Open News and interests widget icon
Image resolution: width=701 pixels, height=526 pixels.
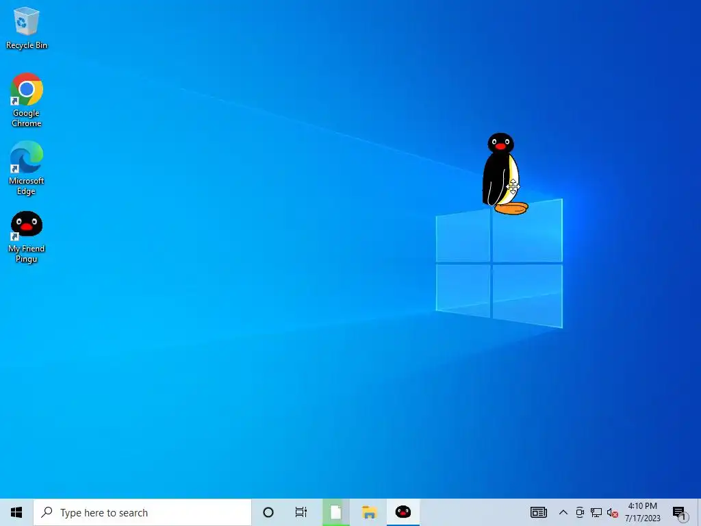coord(538,512)
